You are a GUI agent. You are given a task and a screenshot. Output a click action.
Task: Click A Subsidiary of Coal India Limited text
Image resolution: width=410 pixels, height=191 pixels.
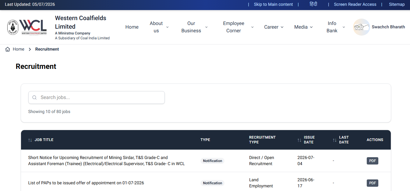[x=82, y=38]
